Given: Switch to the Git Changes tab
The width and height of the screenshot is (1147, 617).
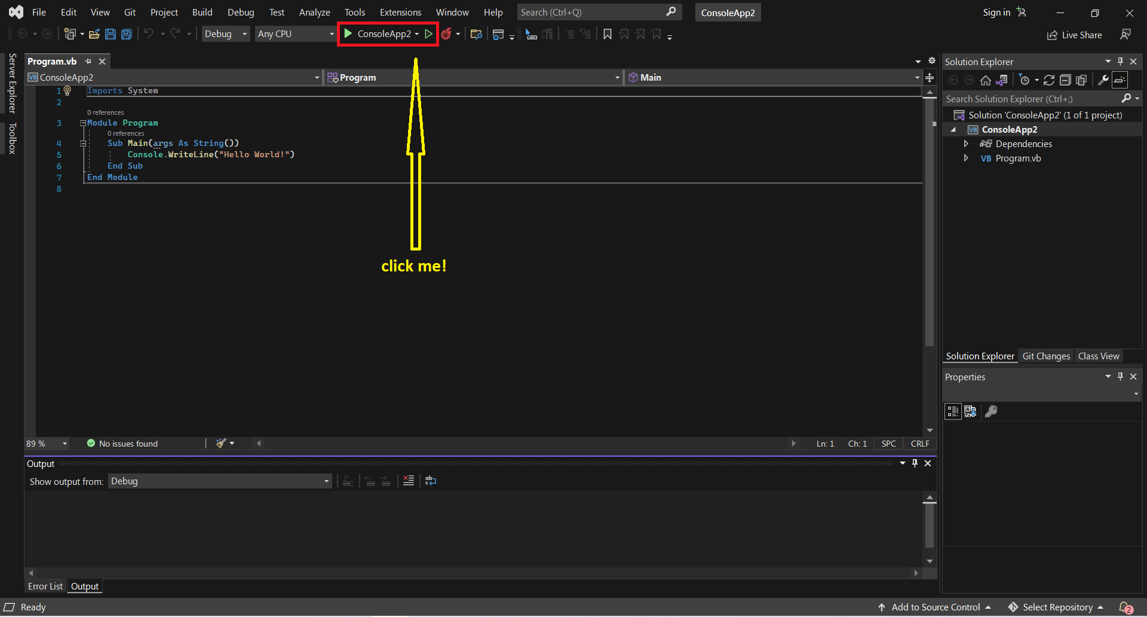Looking at the screenshot, I should pos(1046,356).
